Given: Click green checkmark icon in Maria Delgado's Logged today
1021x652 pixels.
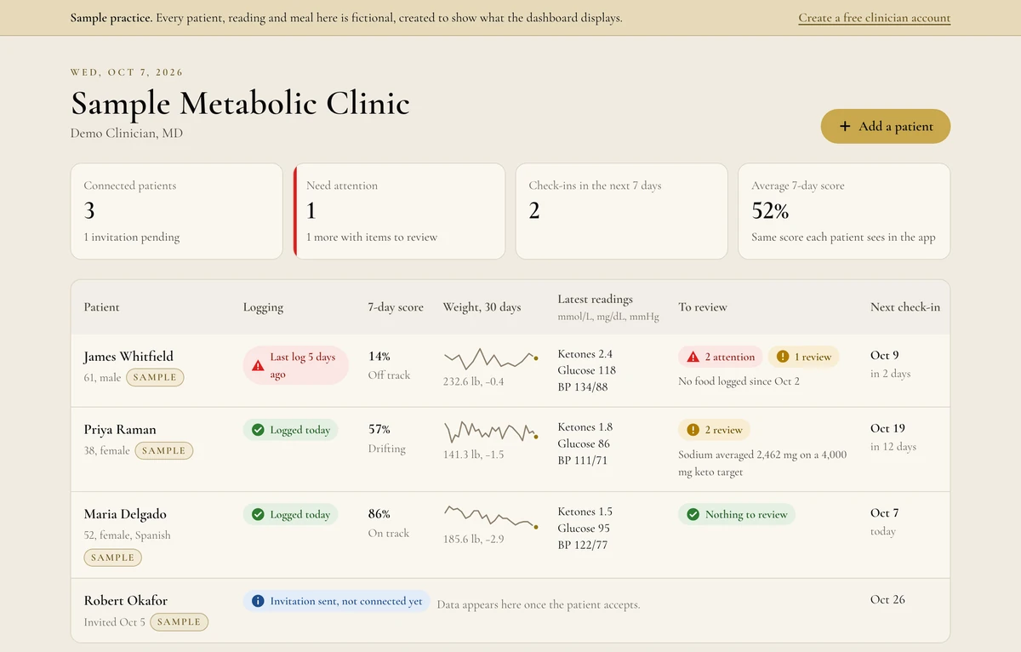Looking at the screenshot, I should (x=258, y=514).
